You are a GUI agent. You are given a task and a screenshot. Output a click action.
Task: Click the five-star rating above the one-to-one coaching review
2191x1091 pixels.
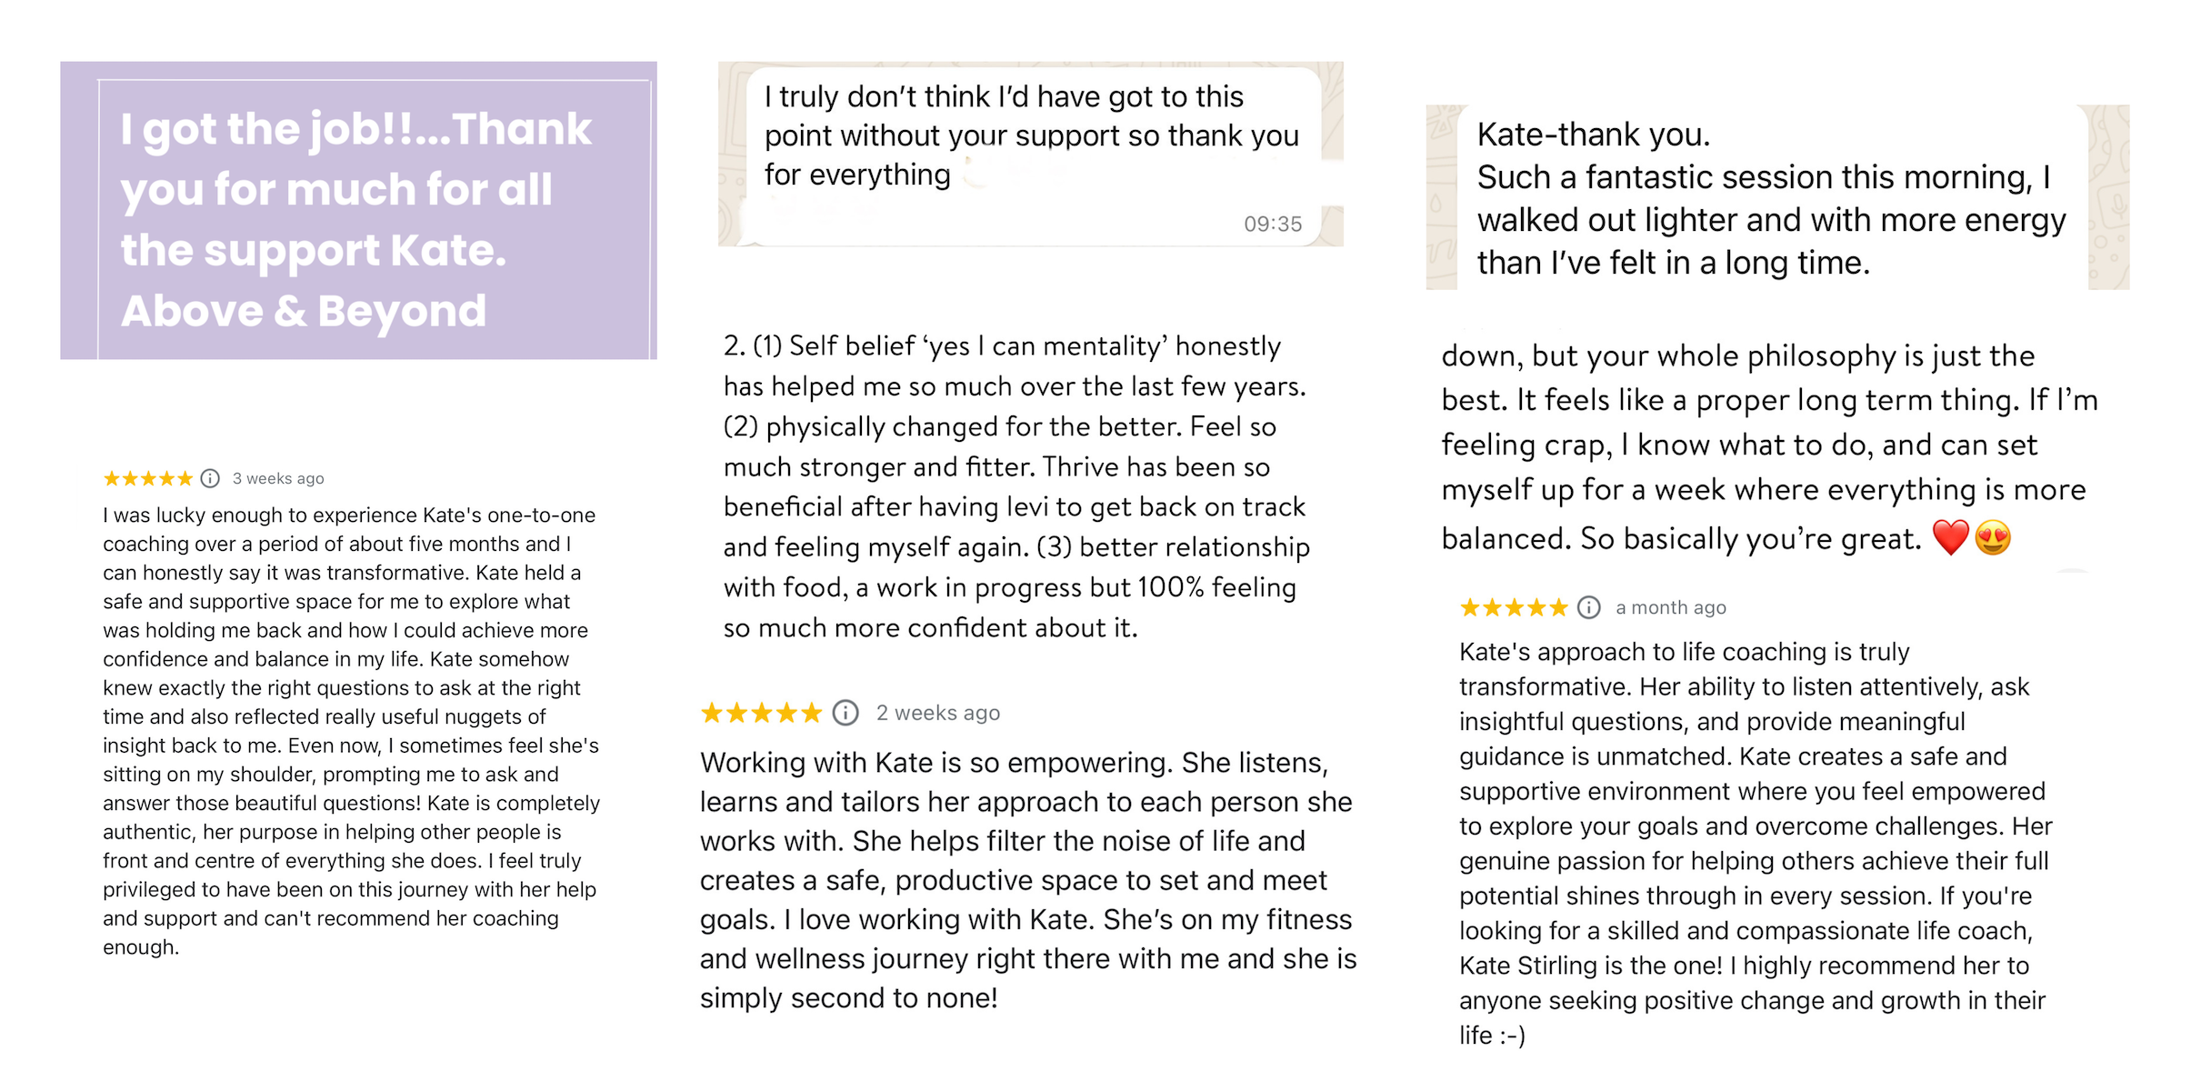pyautogui.click(x=147, y=478)
